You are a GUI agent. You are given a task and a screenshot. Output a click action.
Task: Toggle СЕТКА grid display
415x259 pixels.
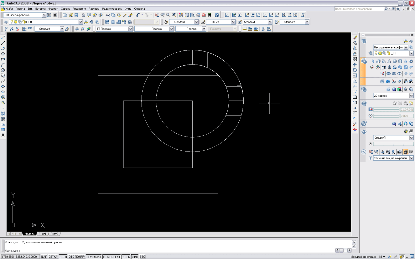(x=53, y=257)
